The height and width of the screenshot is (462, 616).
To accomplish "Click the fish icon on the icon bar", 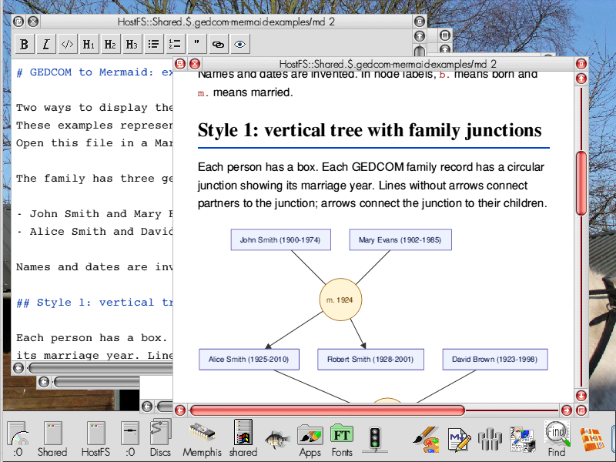I will (x=277, y=440).
